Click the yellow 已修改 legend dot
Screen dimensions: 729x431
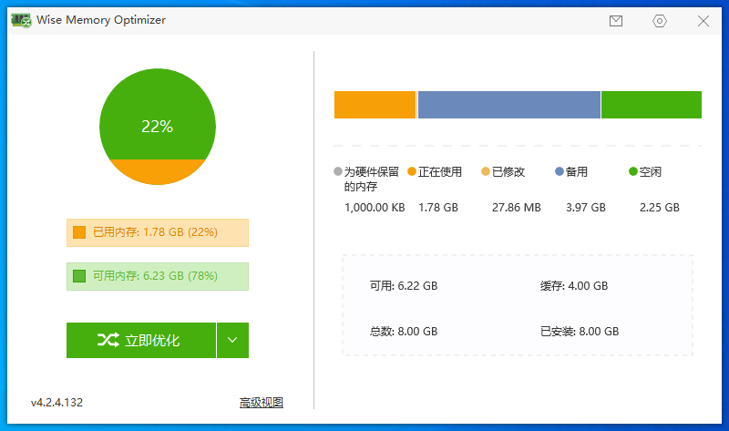(486, 171)
